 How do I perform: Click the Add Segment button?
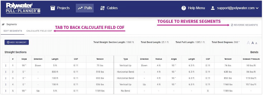(x=17, y=42)
